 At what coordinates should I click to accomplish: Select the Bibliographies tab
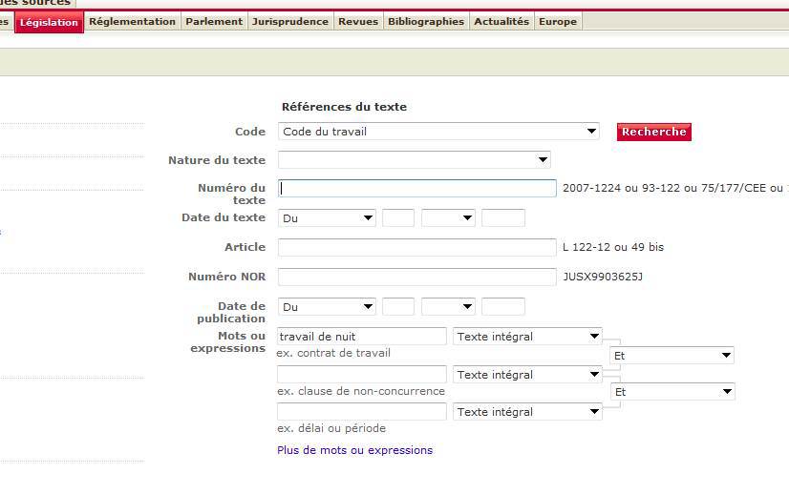pos(426,22)
